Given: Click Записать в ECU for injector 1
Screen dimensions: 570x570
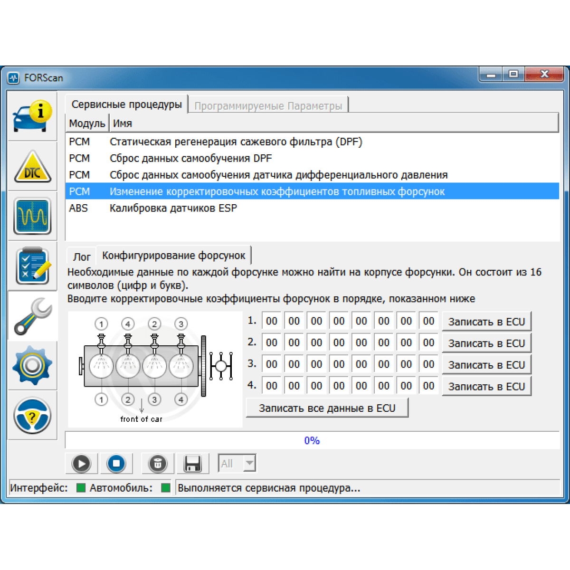Looking at the screenshot, I should coord(486,322).
